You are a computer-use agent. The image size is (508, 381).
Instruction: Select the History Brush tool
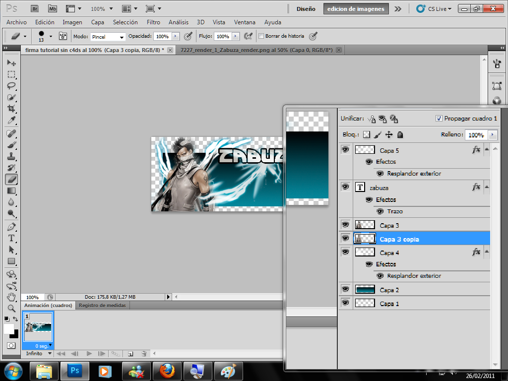tap(11, 168)
